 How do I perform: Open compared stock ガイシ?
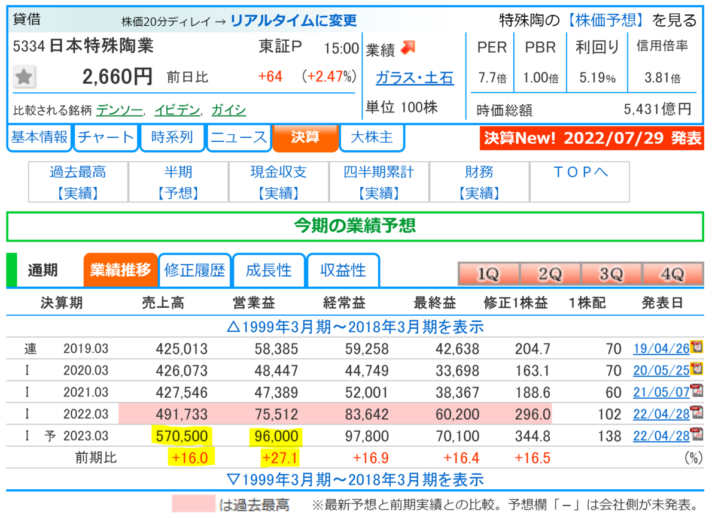click(x=229, y=110)
